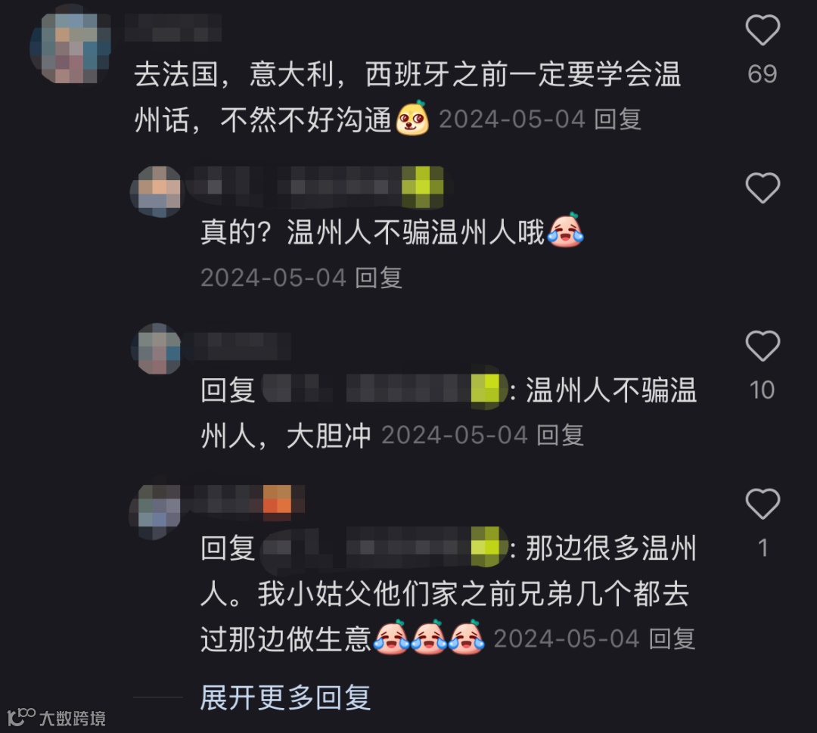Screen dimensions: 817x733
Task: Like the reply with 10 likes
Action: coord(763,346)
